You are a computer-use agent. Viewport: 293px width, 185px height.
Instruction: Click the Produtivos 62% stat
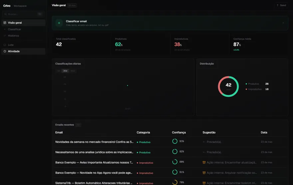(x=119, y=45)
